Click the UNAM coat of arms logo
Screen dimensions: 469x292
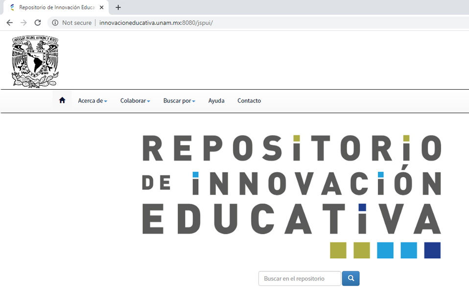coord(35,61)
